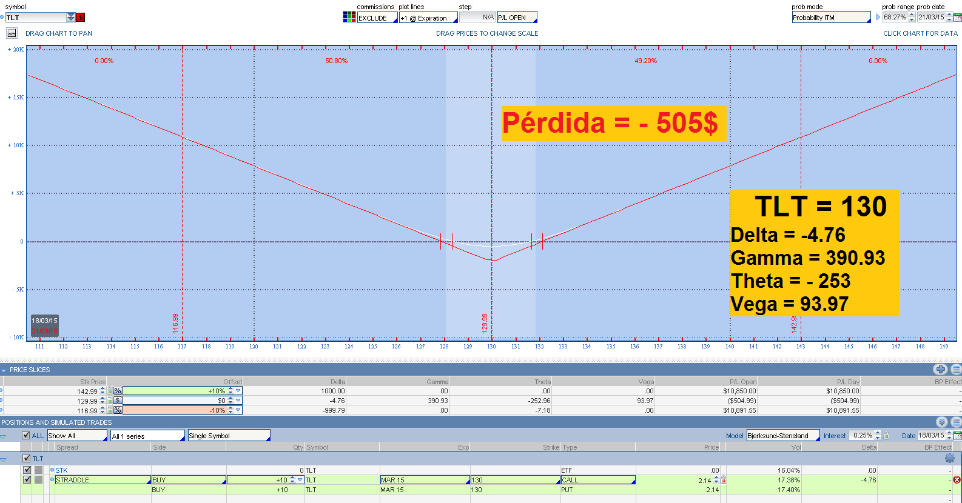Open the 130 strike dropdown on CALL row
Screen dimensions: 962x503
(x=516, y=480)
